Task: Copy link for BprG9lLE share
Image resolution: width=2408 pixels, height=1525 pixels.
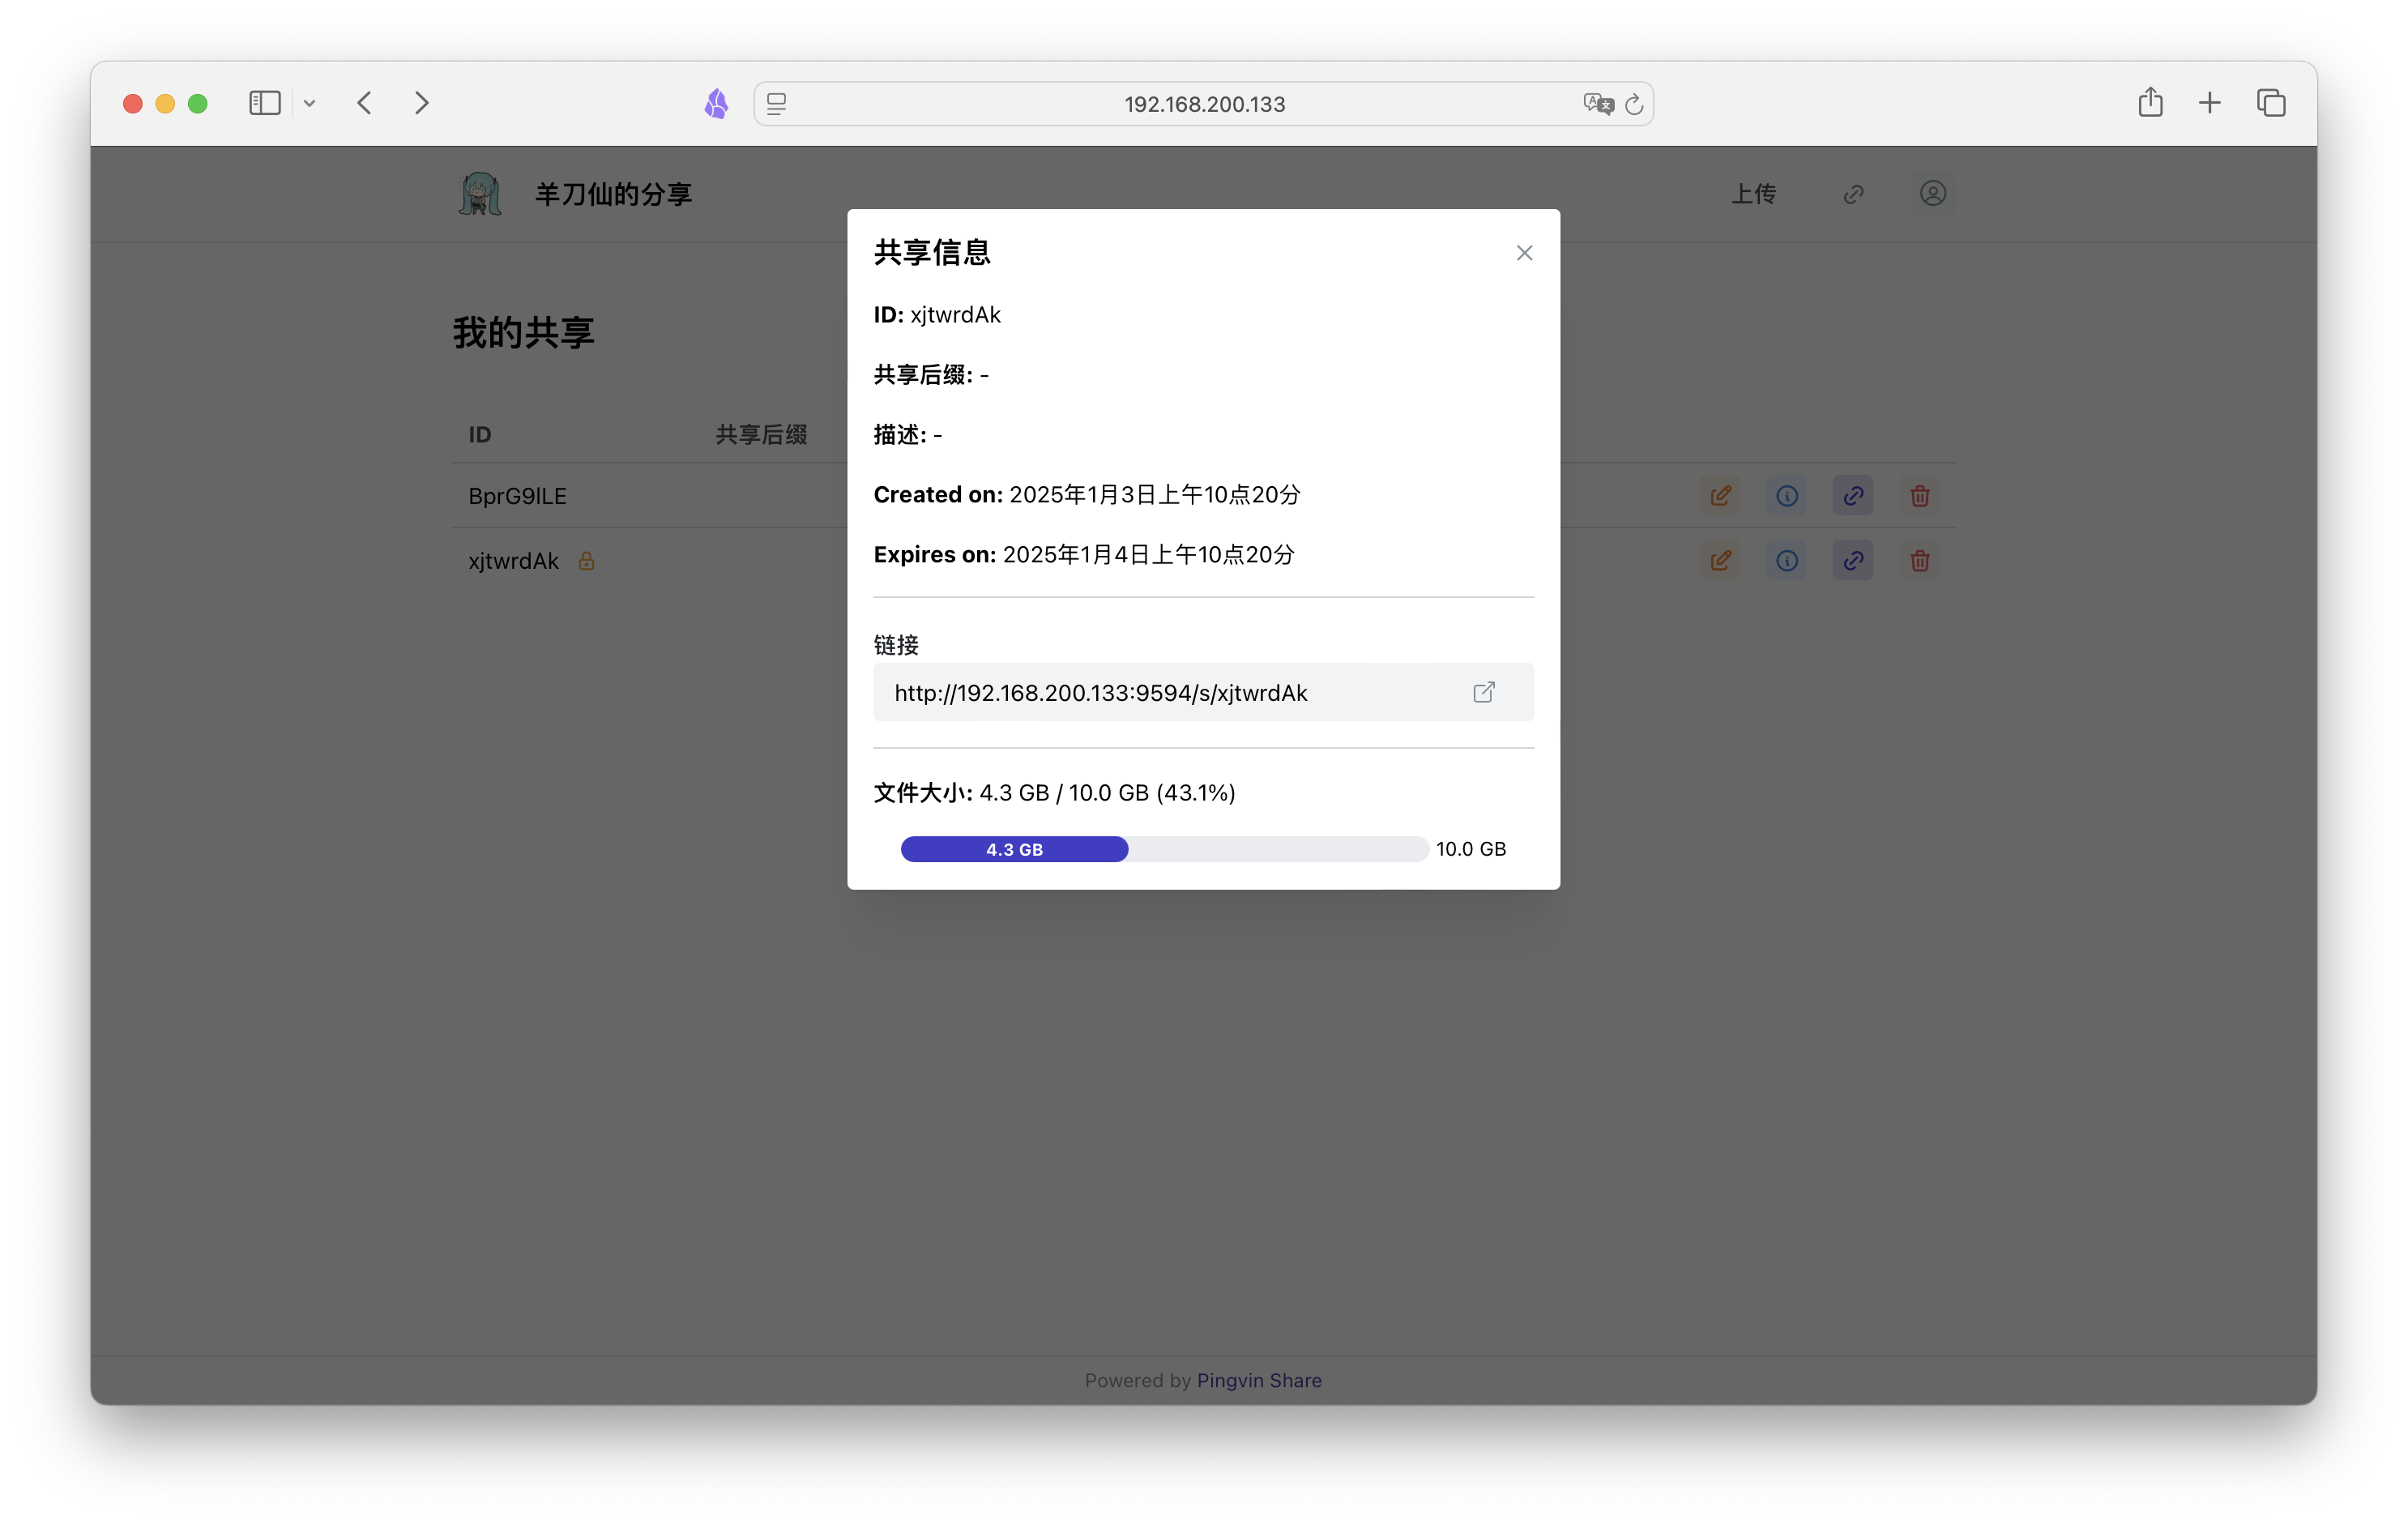Action: tap(1853, 496)
